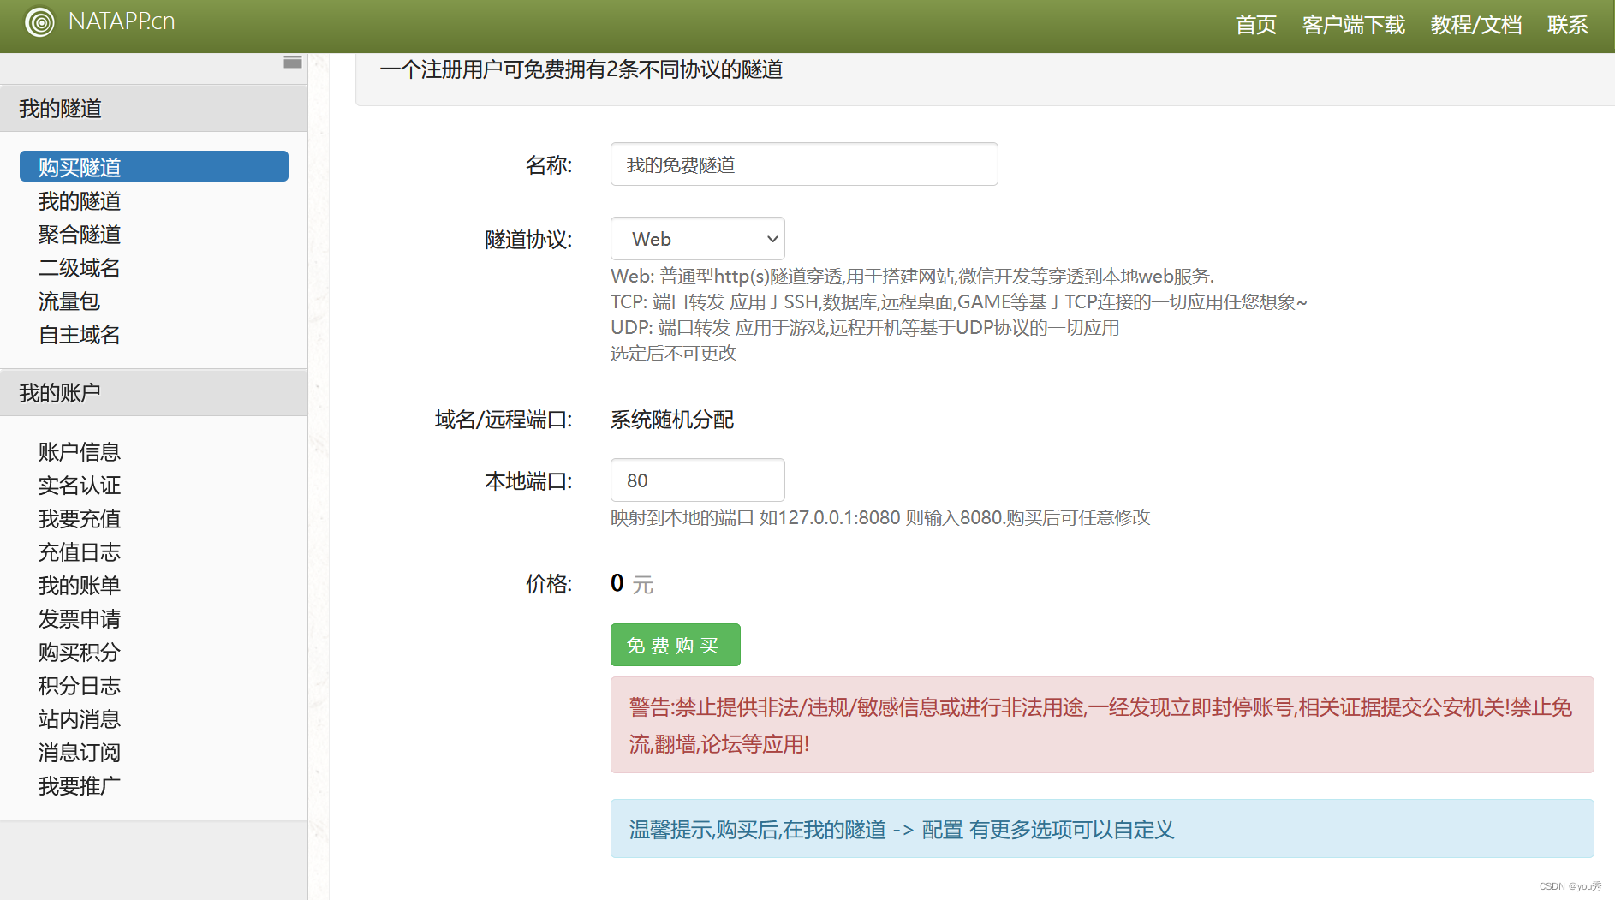The image size is (1615, 900).
Task: Open 消息订阅 in the sidebar
Action: point(80,753)
